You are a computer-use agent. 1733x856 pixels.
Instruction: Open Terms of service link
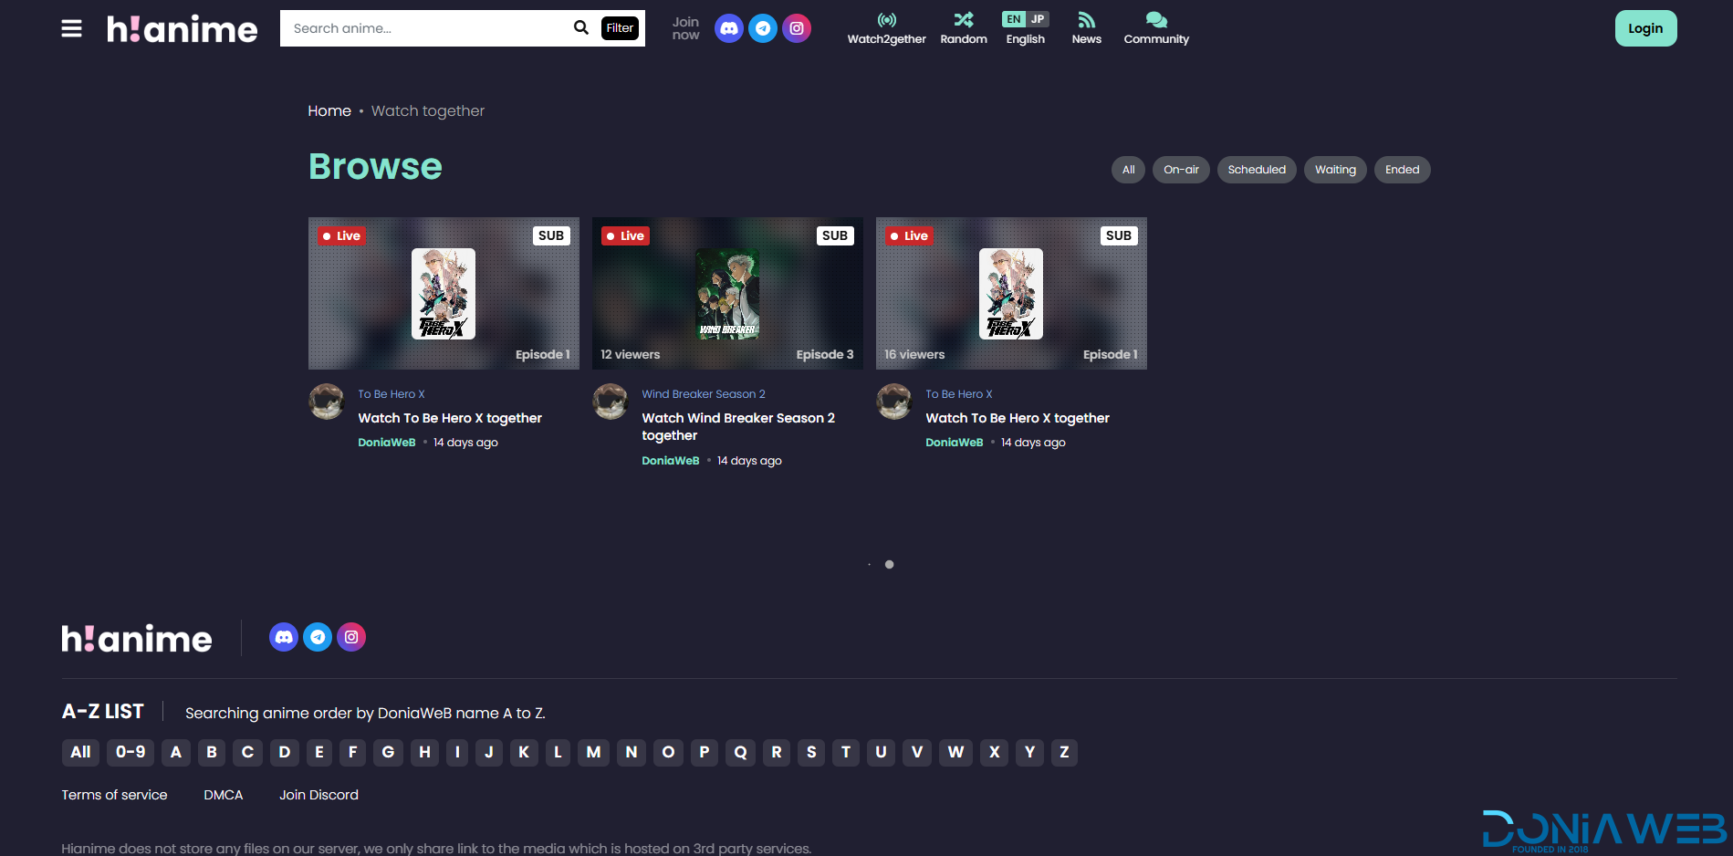[x=114, y=795]
